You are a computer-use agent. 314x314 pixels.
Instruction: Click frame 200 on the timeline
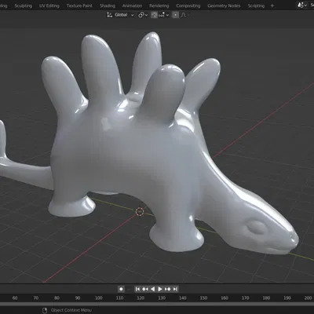[308, 298]
